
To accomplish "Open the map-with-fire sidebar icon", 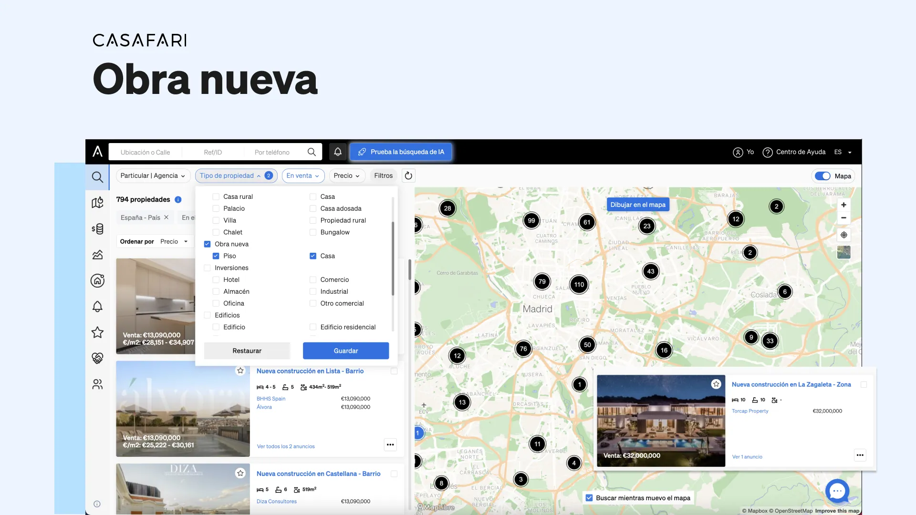I will (97, 203).
